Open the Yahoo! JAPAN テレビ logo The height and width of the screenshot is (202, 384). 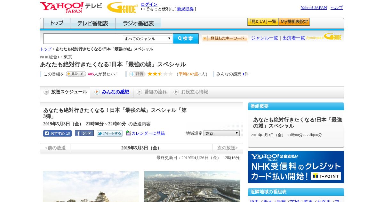tap(71, 7)
